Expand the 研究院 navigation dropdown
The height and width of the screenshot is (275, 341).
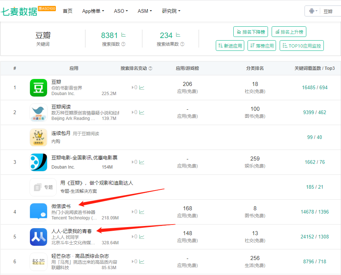coord(171,11)
